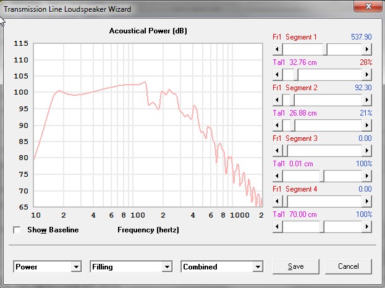Screen dimensions: 385x288
Task: Click right arrow of Tal1 0.01 cm slider
Action: click(x=367, y=176)
